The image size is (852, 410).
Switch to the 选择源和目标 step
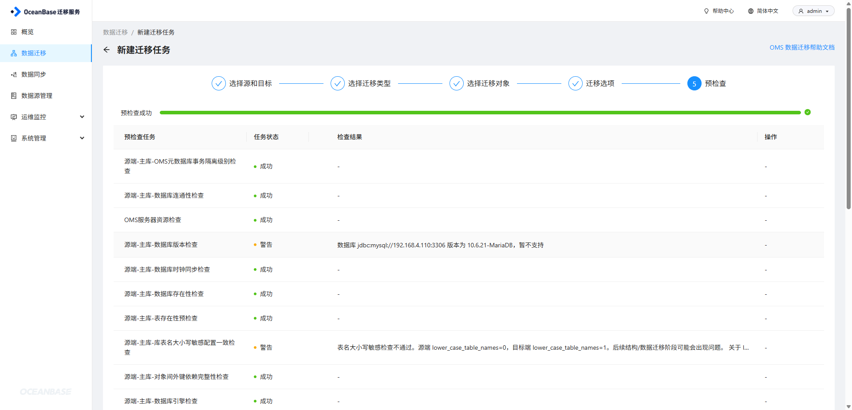[251, 83]
